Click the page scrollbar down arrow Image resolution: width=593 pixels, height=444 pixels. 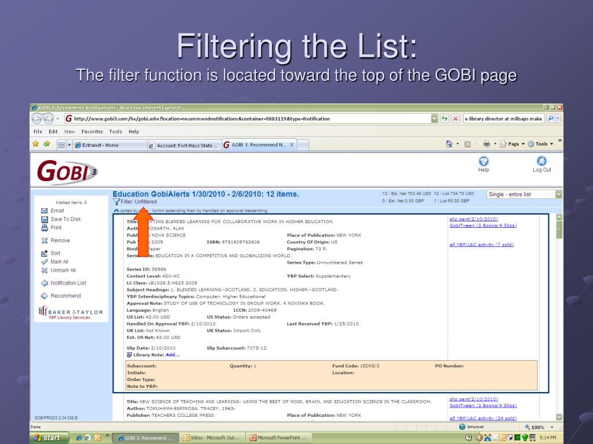(x=559, y=417)
